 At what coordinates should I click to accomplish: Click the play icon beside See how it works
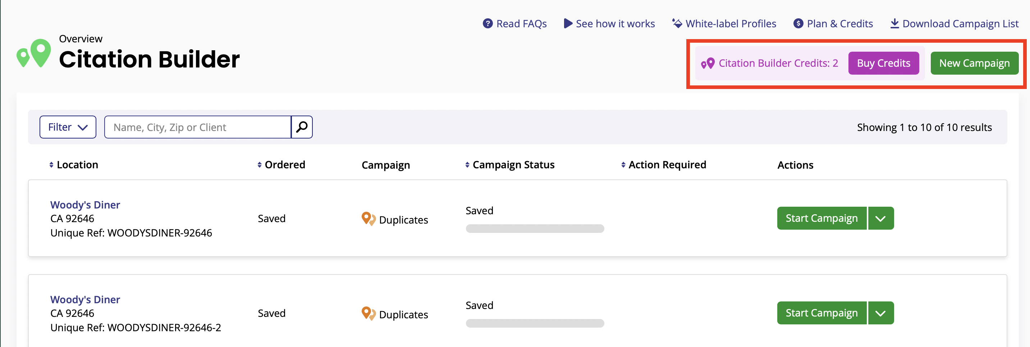pyautogui.click(x=567, y=24)
